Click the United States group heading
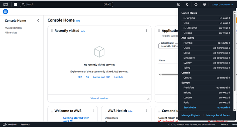The width and height of the screenshot is (237, 127). pos(189,13)
